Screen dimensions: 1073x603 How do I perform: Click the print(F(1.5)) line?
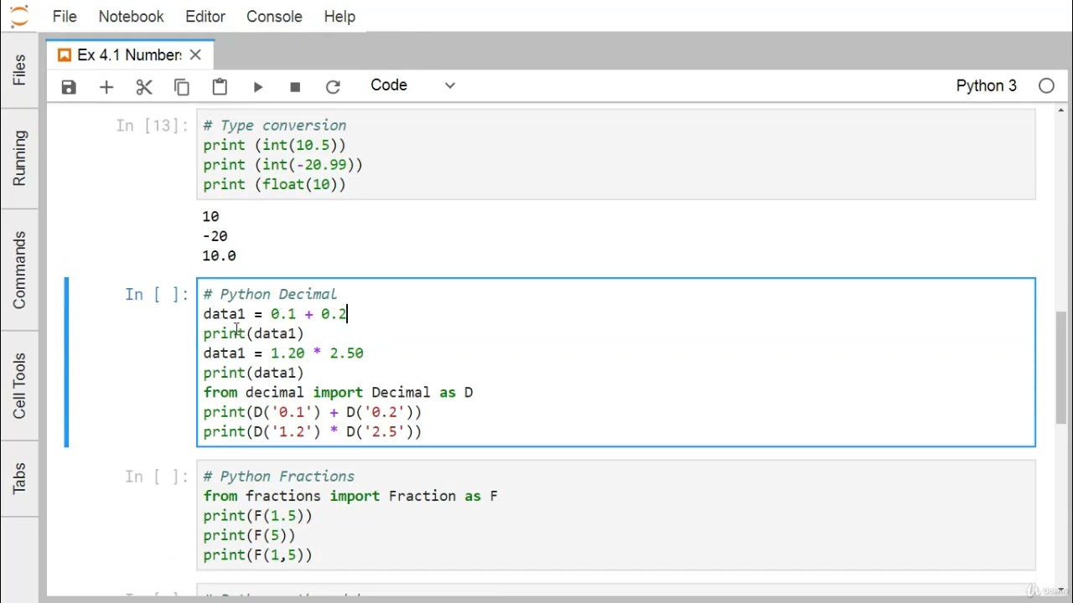pos(257,516)
